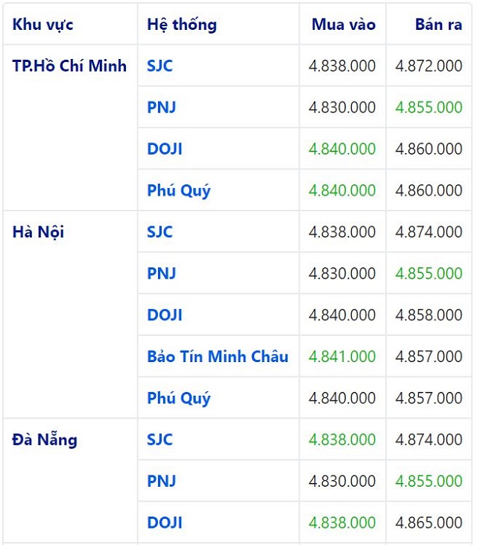Image resolution: width=477 pixels, height=545 pixels.
Task: Click the Bán ra column header
Action: point(438,25)
